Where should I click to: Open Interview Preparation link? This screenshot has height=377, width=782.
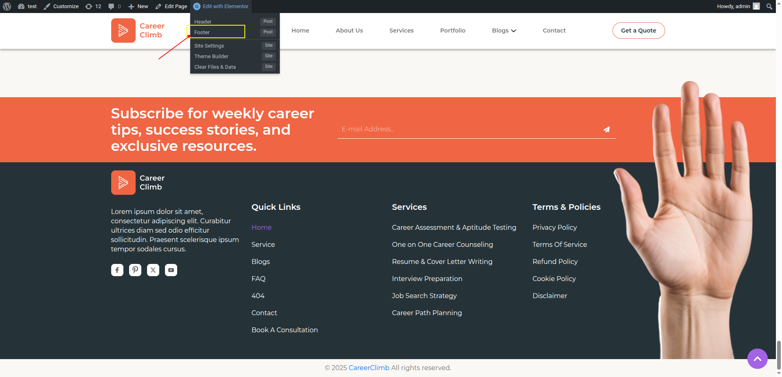(427, 279)
